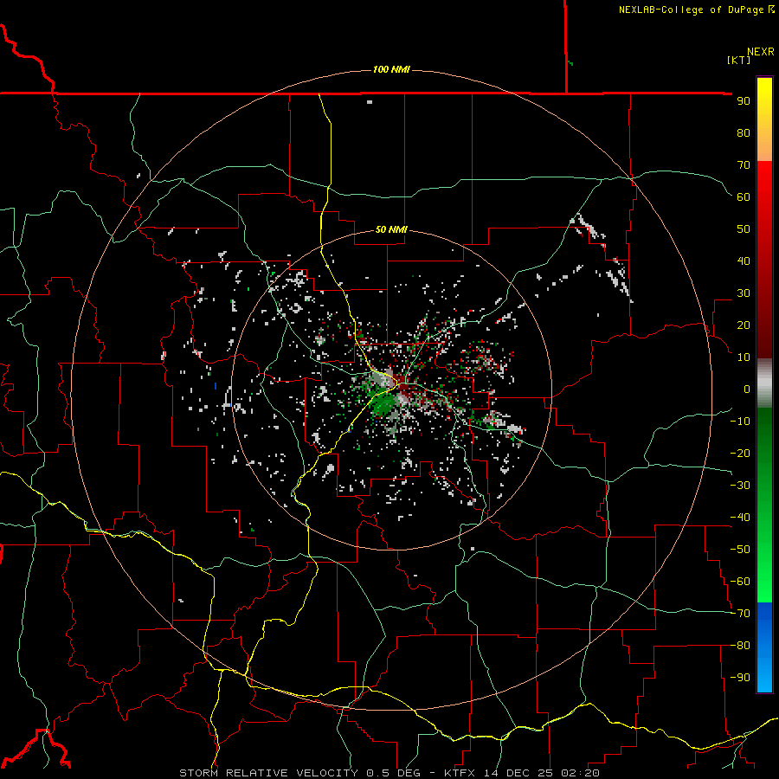Viewport: 779px width, 779px height.
Task: Click the -20 value on the velocity scale
Action: tap(740, 453)
